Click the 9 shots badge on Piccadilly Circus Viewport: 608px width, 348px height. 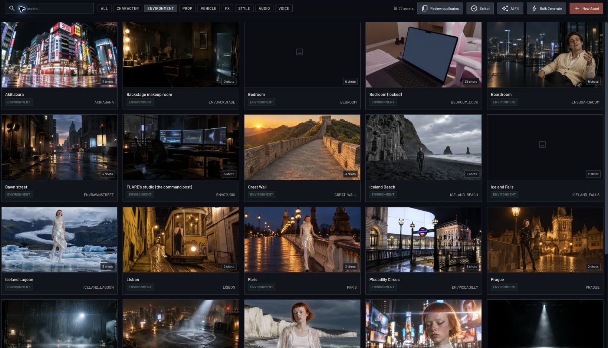coord(472,267)
